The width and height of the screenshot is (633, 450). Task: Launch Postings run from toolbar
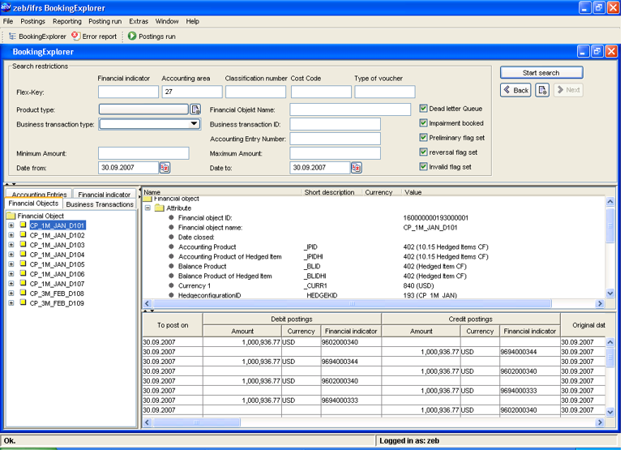pos(152,36)
